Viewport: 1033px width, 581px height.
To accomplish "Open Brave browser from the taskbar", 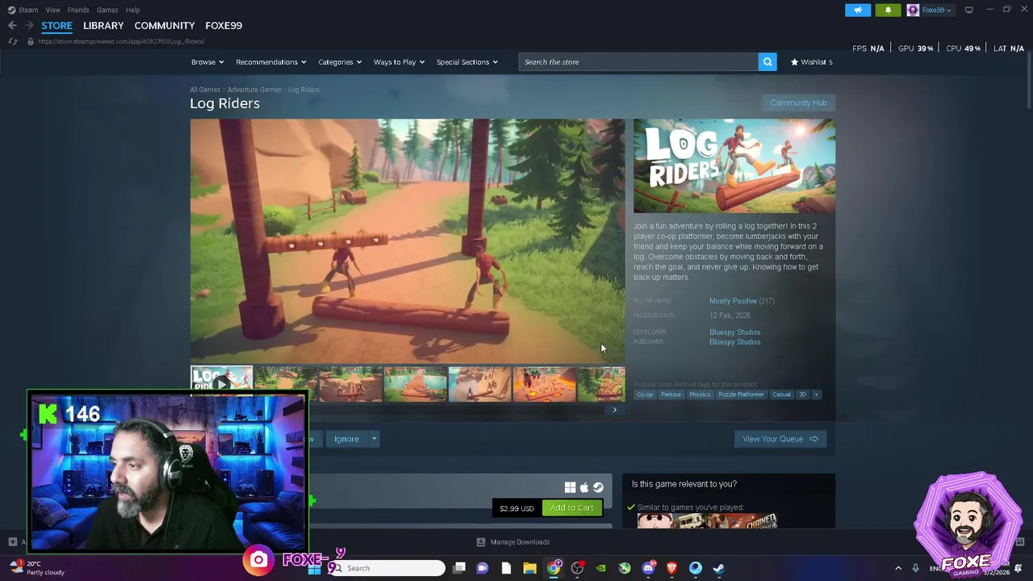I will pyautogui.click(x=671, y=568).
